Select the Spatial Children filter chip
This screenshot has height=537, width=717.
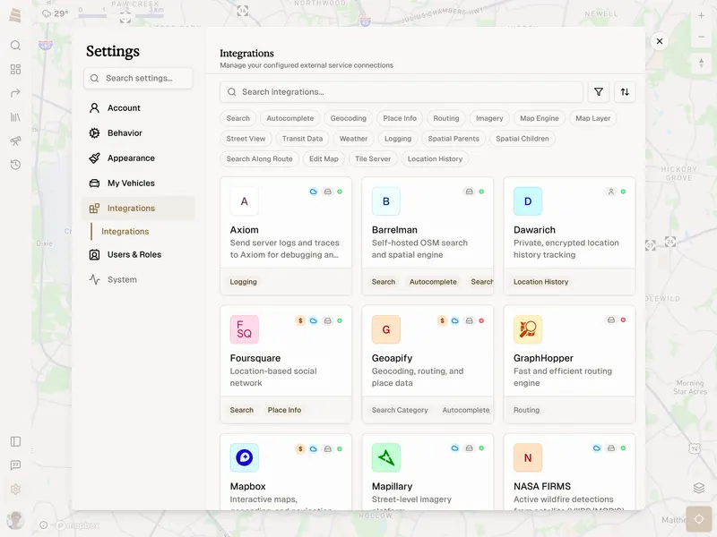[x=523, y=139]
